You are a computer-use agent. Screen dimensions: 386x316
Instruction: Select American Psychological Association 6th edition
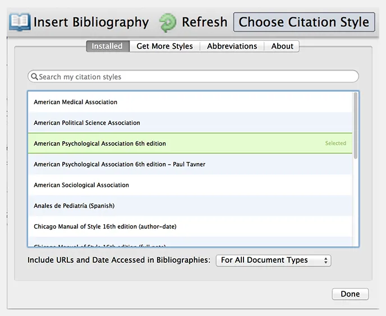tap(100, 143)
